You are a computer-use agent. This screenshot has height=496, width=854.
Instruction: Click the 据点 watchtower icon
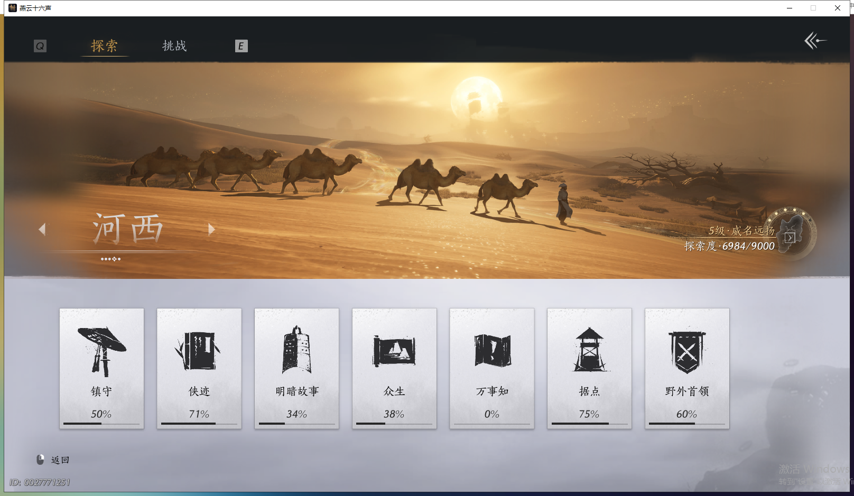pos(589,349)
